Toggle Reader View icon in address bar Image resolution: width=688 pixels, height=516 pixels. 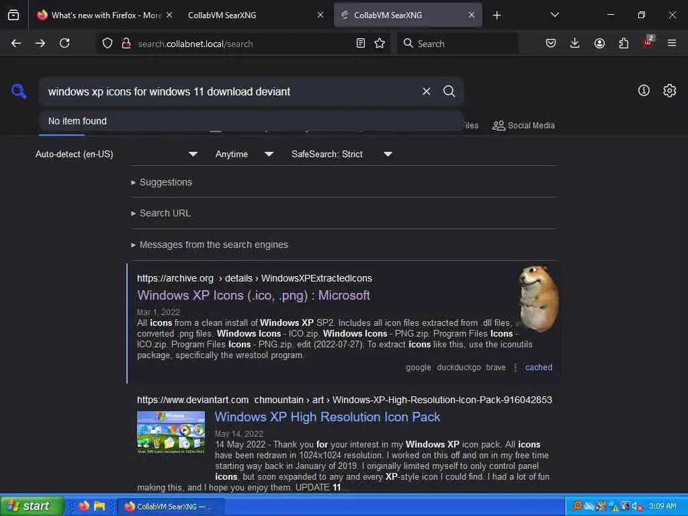361,43
